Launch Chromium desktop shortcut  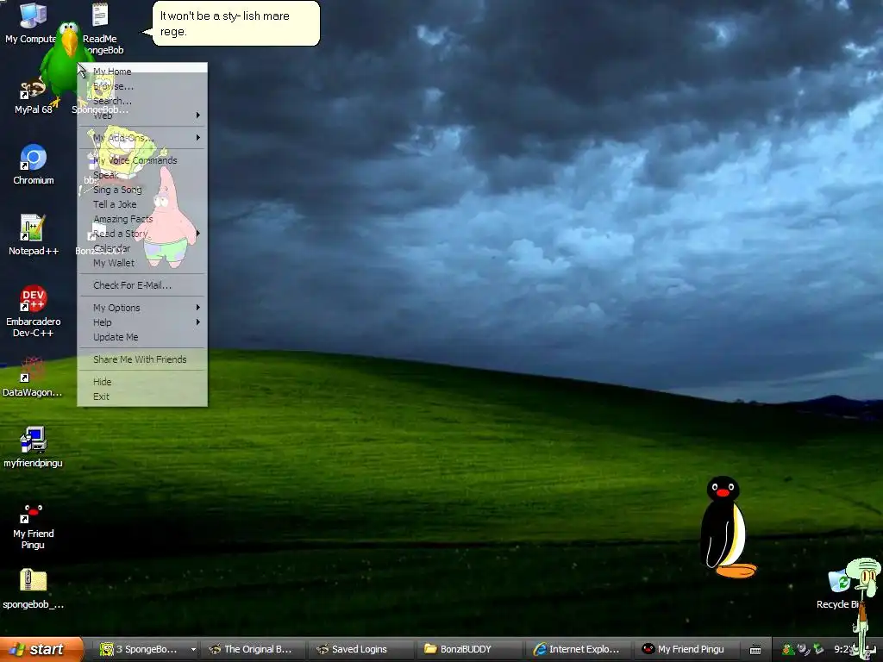(34, 165)
